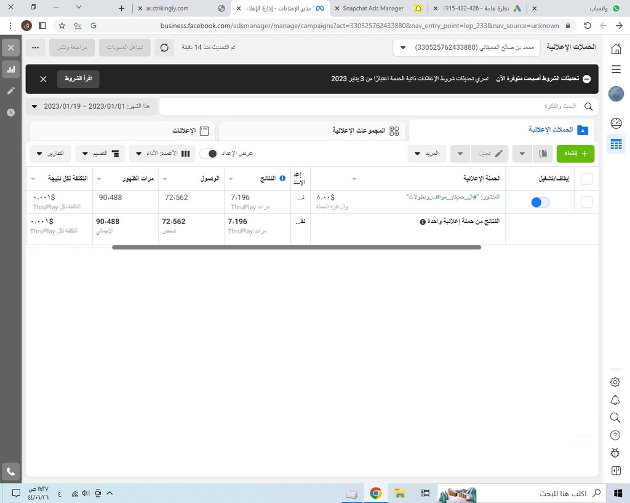Bookmark page with the star icon

click(62, 26)
